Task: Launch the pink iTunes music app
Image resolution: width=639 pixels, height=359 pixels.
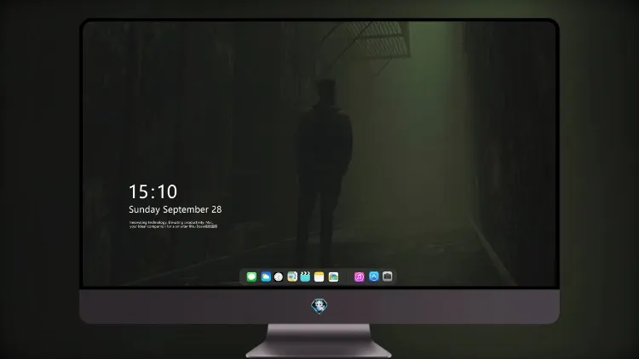Action: 359,276
